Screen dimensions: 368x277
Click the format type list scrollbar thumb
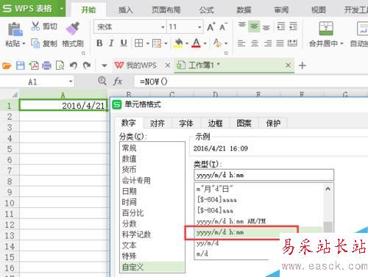328,226
